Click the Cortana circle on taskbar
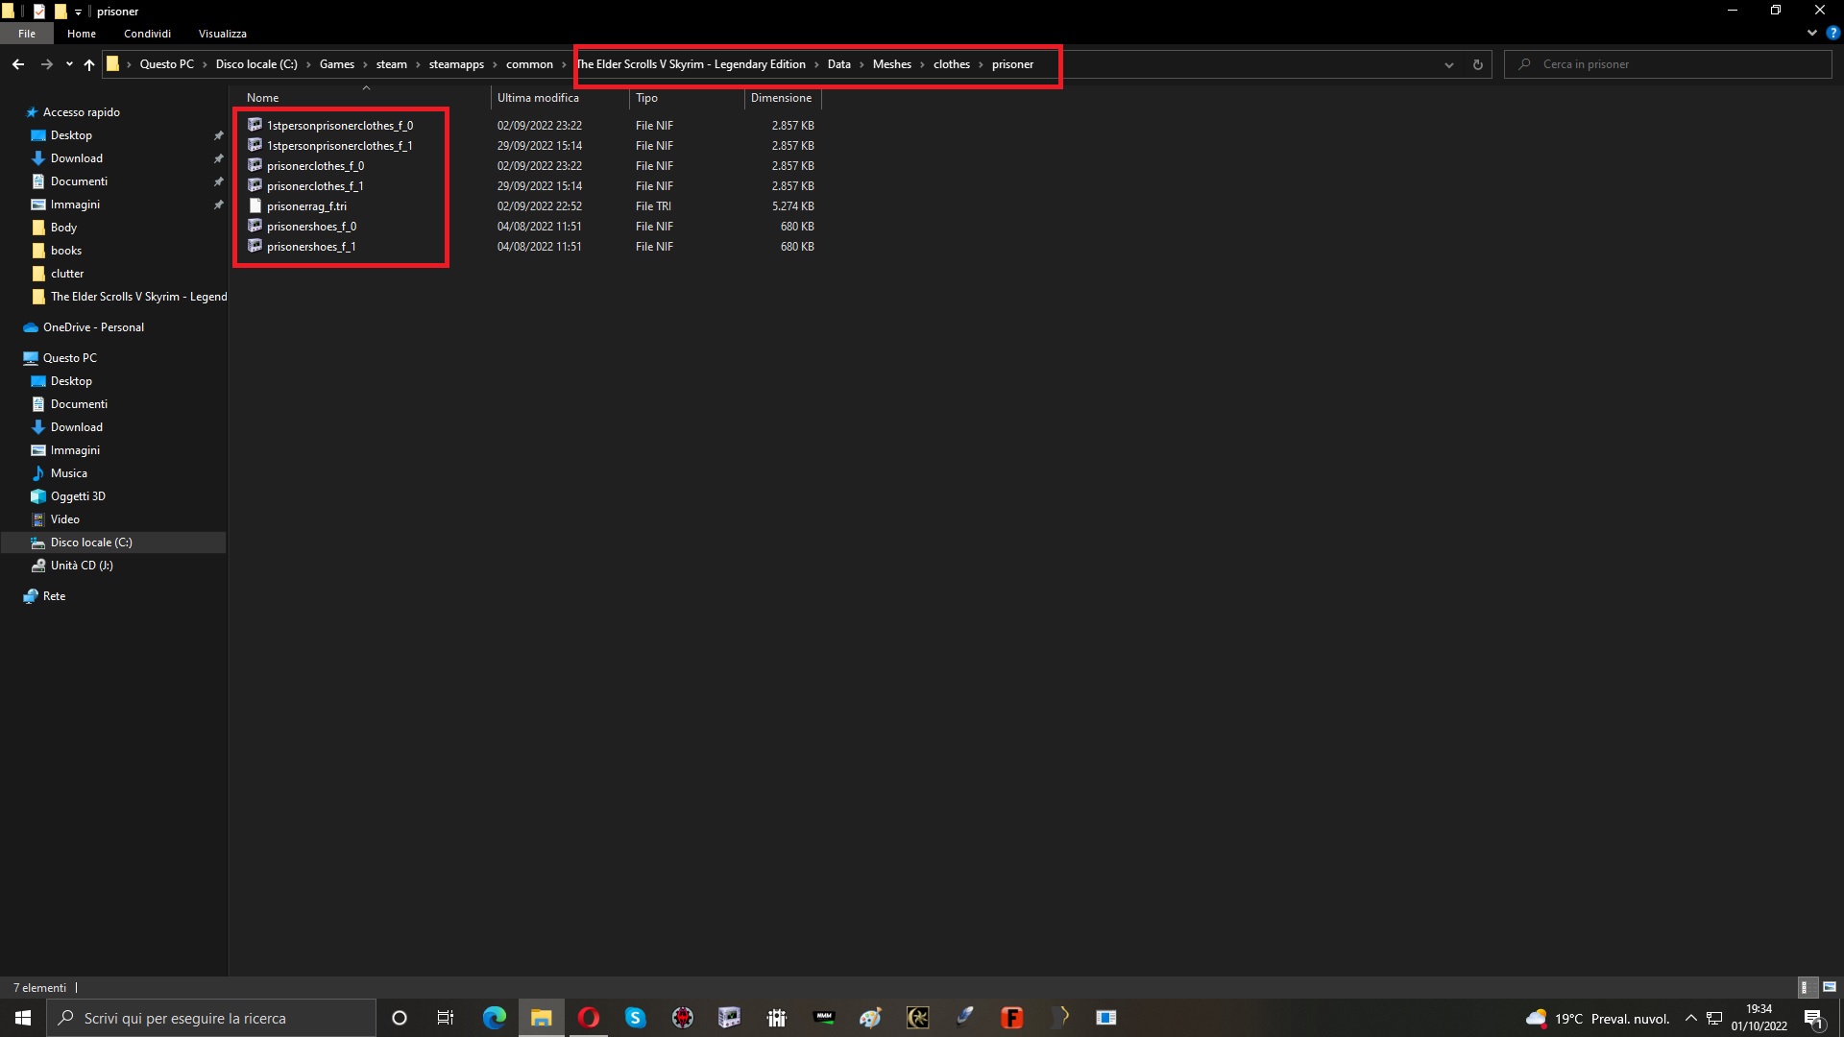The height and width of the screenshot is (1037, 1844). pos(400,1018)
